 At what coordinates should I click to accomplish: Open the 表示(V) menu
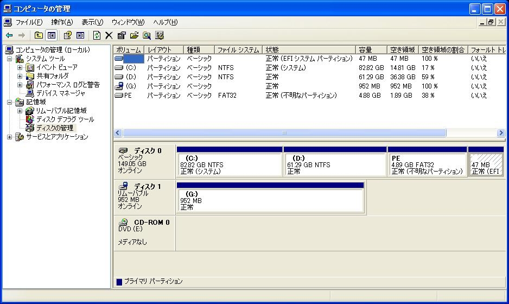(x=92, y=22)
